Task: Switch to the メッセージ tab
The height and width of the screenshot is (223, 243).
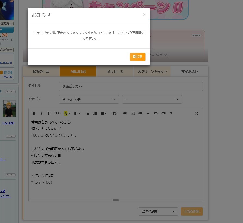Action: click(115, 72)
